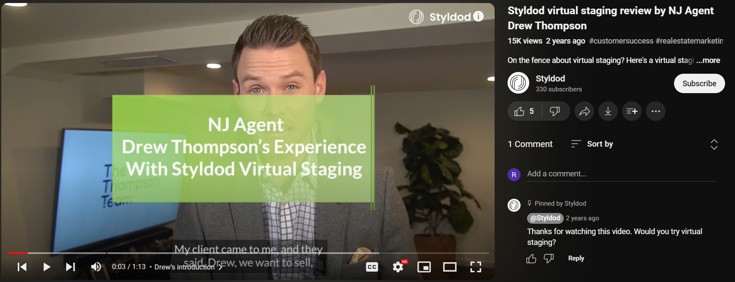This screenshot has height=282, width=735.
Task: Dislike the Styldod video
Action: coord(555,111)
